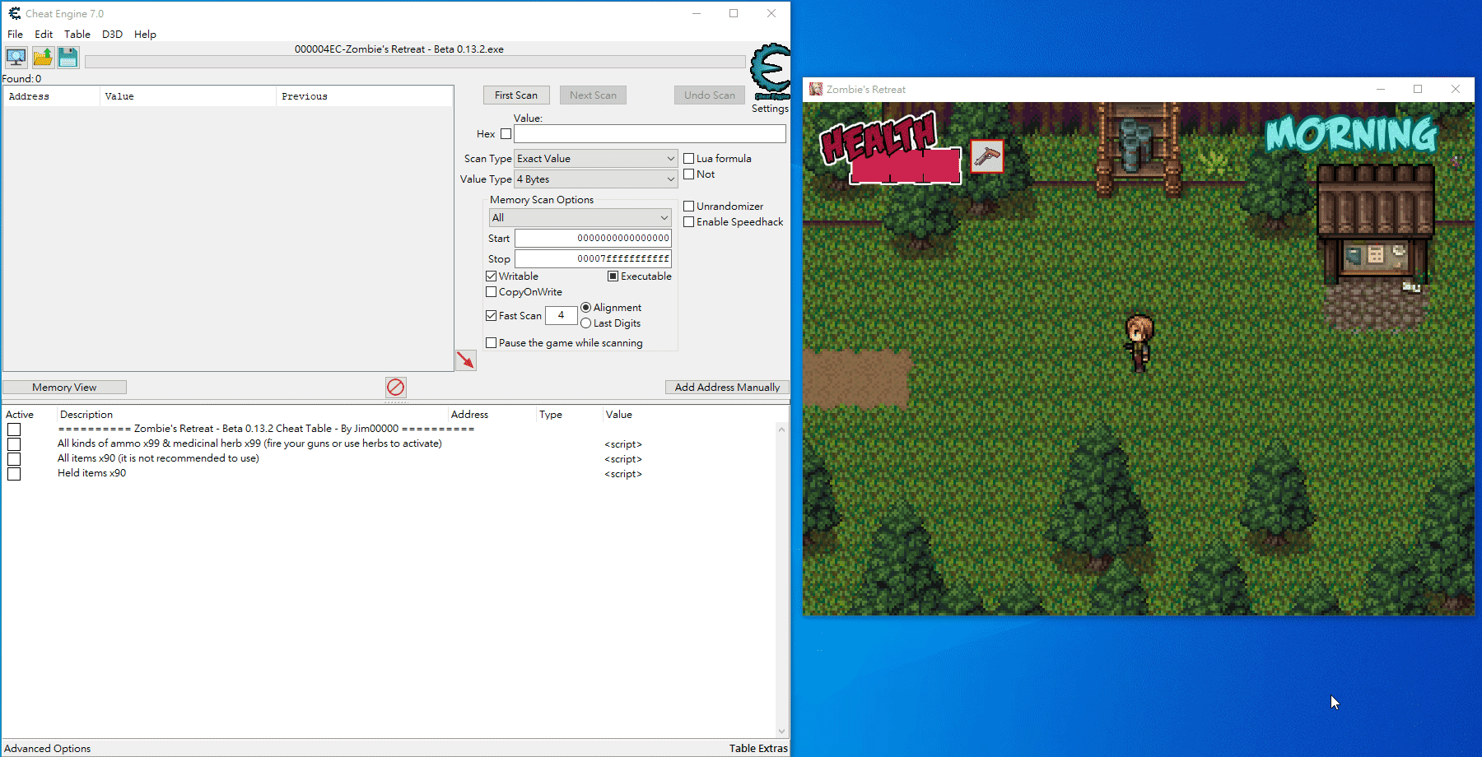The height and width of the screenshot is (757, 1482).
Task: Enable the Lua formula checkbox
Action: 689,159
